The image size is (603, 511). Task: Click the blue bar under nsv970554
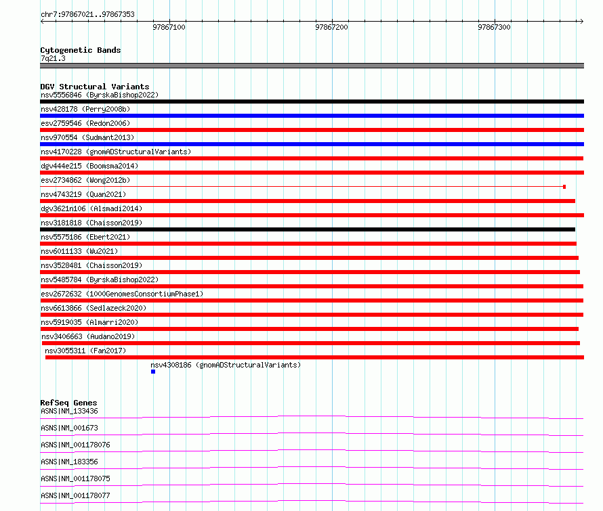[312, 144]
